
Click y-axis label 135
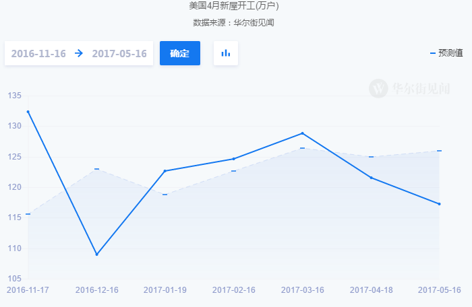point(14,96)
